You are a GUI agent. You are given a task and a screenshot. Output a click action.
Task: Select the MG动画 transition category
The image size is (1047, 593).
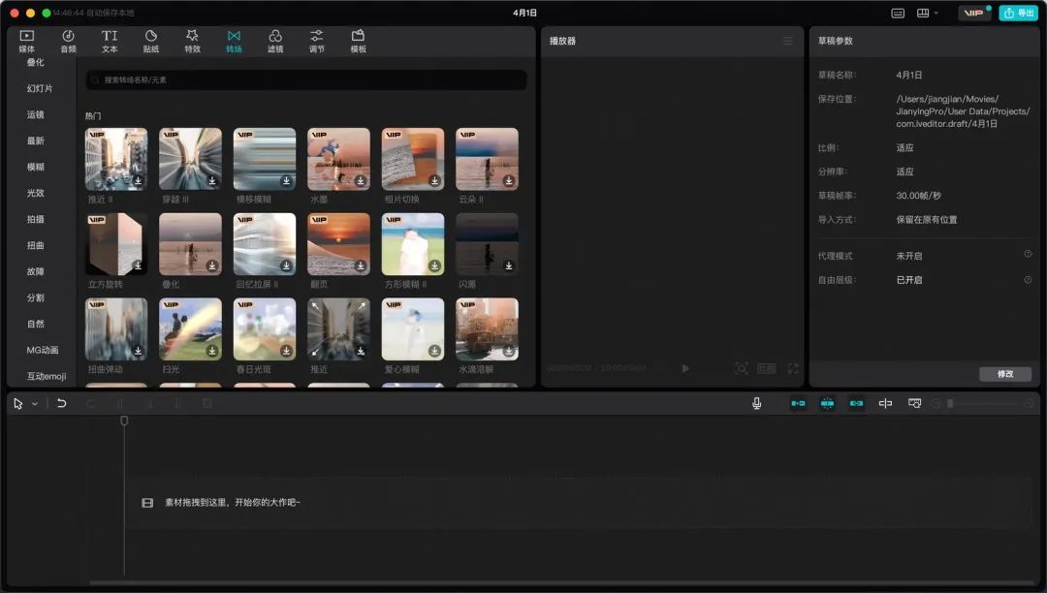pyautogui.click(x=42, y=350)
